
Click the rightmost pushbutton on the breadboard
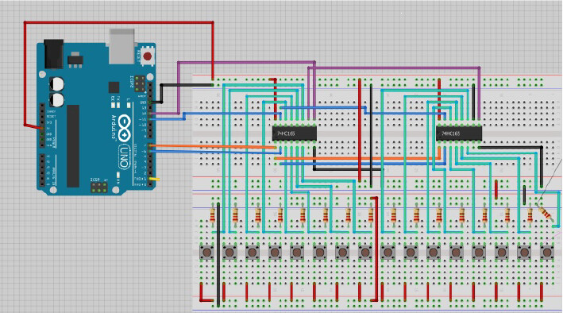[x=547, y=253]
